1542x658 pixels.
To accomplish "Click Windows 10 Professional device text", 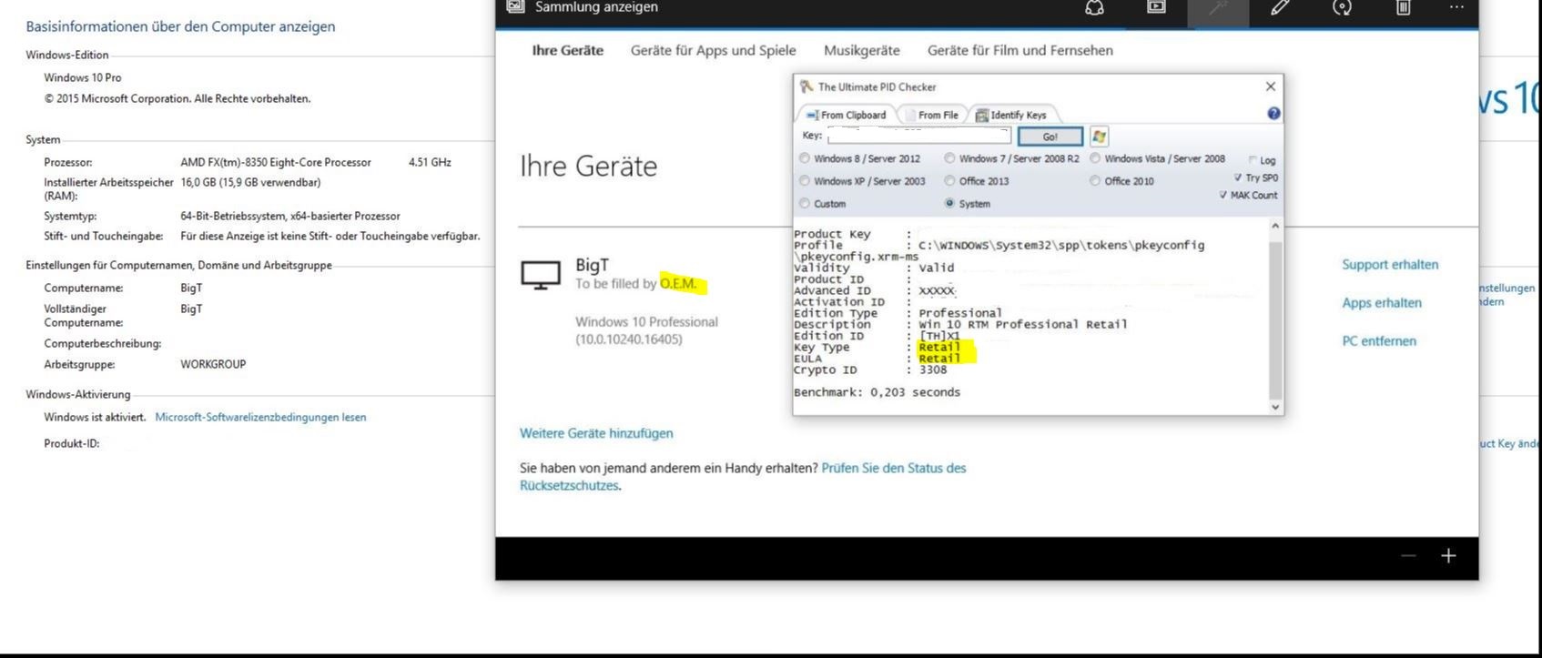I will (x=646, y=322).
